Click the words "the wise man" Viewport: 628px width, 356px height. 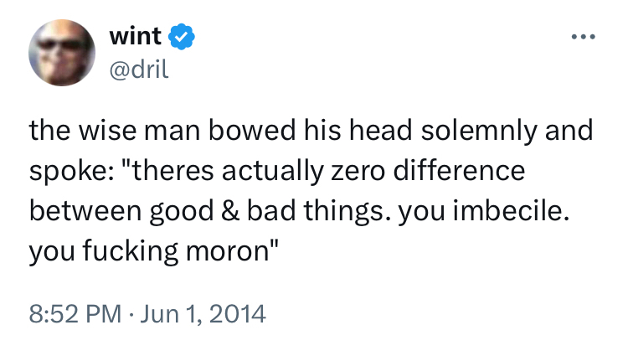point(106,132)
